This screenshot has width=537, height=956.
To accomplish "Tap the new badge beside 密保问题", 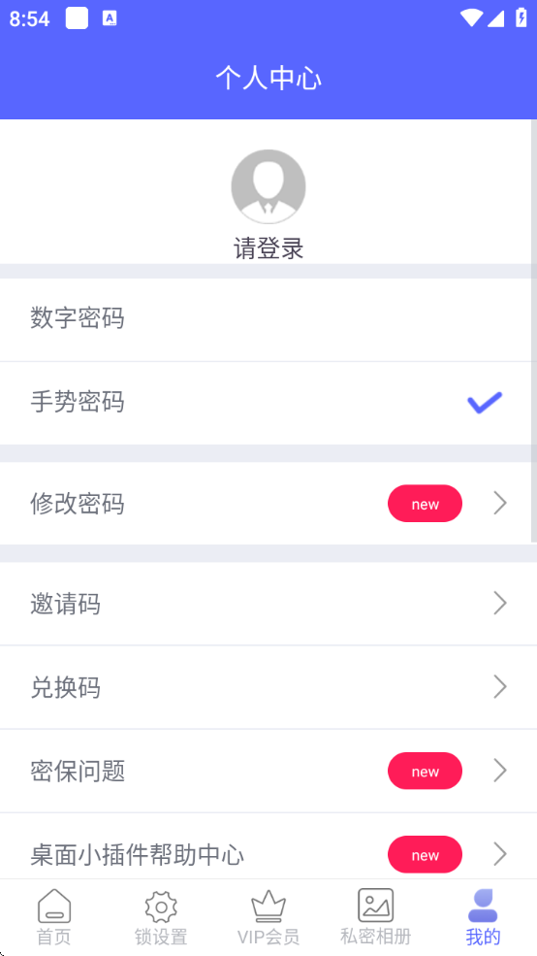I will [425, 772].
